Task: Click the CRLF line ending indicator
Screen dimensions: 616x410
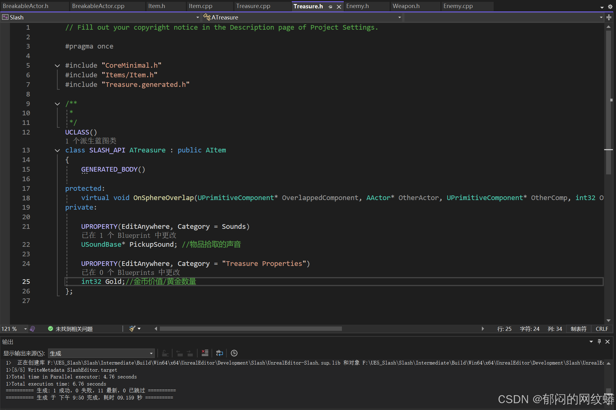Action: coord(602,329)
